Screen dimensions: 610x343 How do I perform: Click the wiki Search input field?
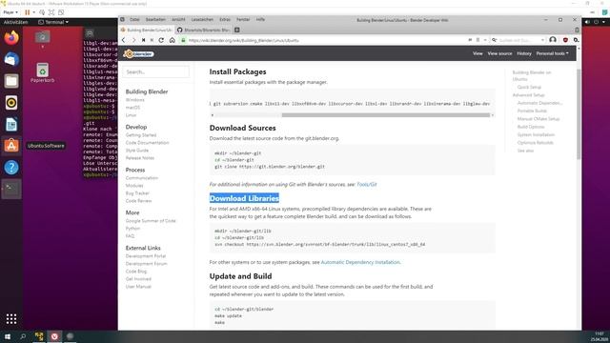point(156,72)
